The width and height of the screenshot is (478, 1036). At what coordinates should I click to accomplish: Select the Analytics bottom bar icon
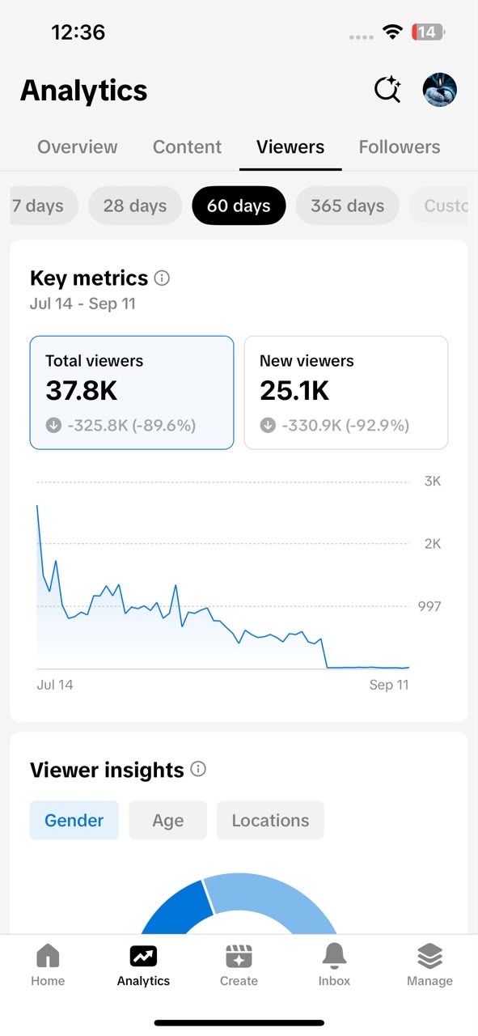tap(143, 966)
